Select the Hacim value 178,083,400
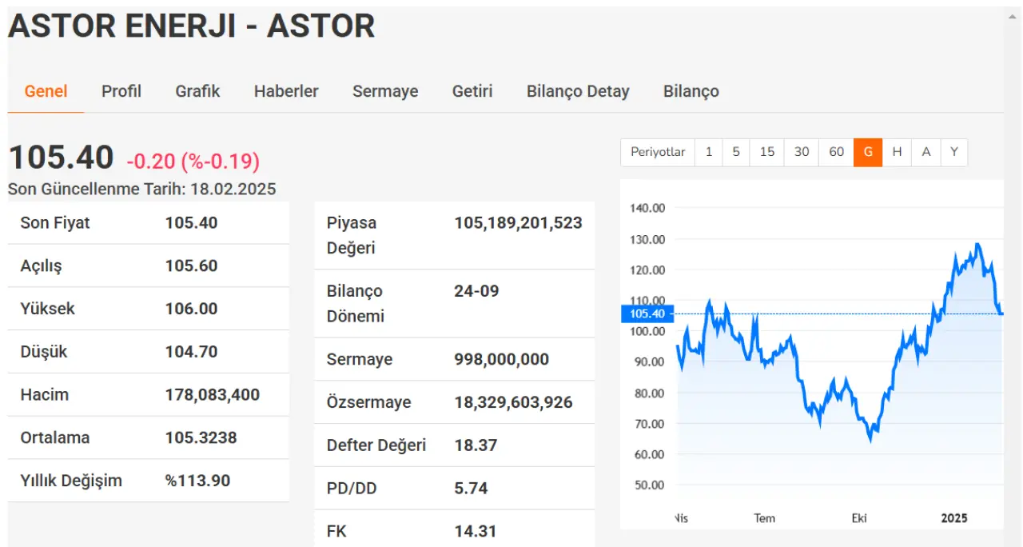The image size is (1023, 547). pyautogui.click(x=213, y=394)
